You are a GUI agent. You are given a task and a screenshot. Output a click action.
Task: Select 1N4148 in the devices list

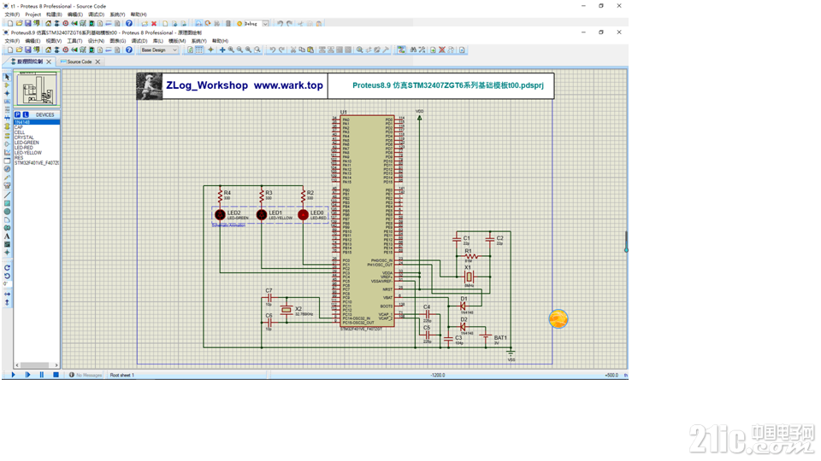pyautogui.click(x=37, y=122)
